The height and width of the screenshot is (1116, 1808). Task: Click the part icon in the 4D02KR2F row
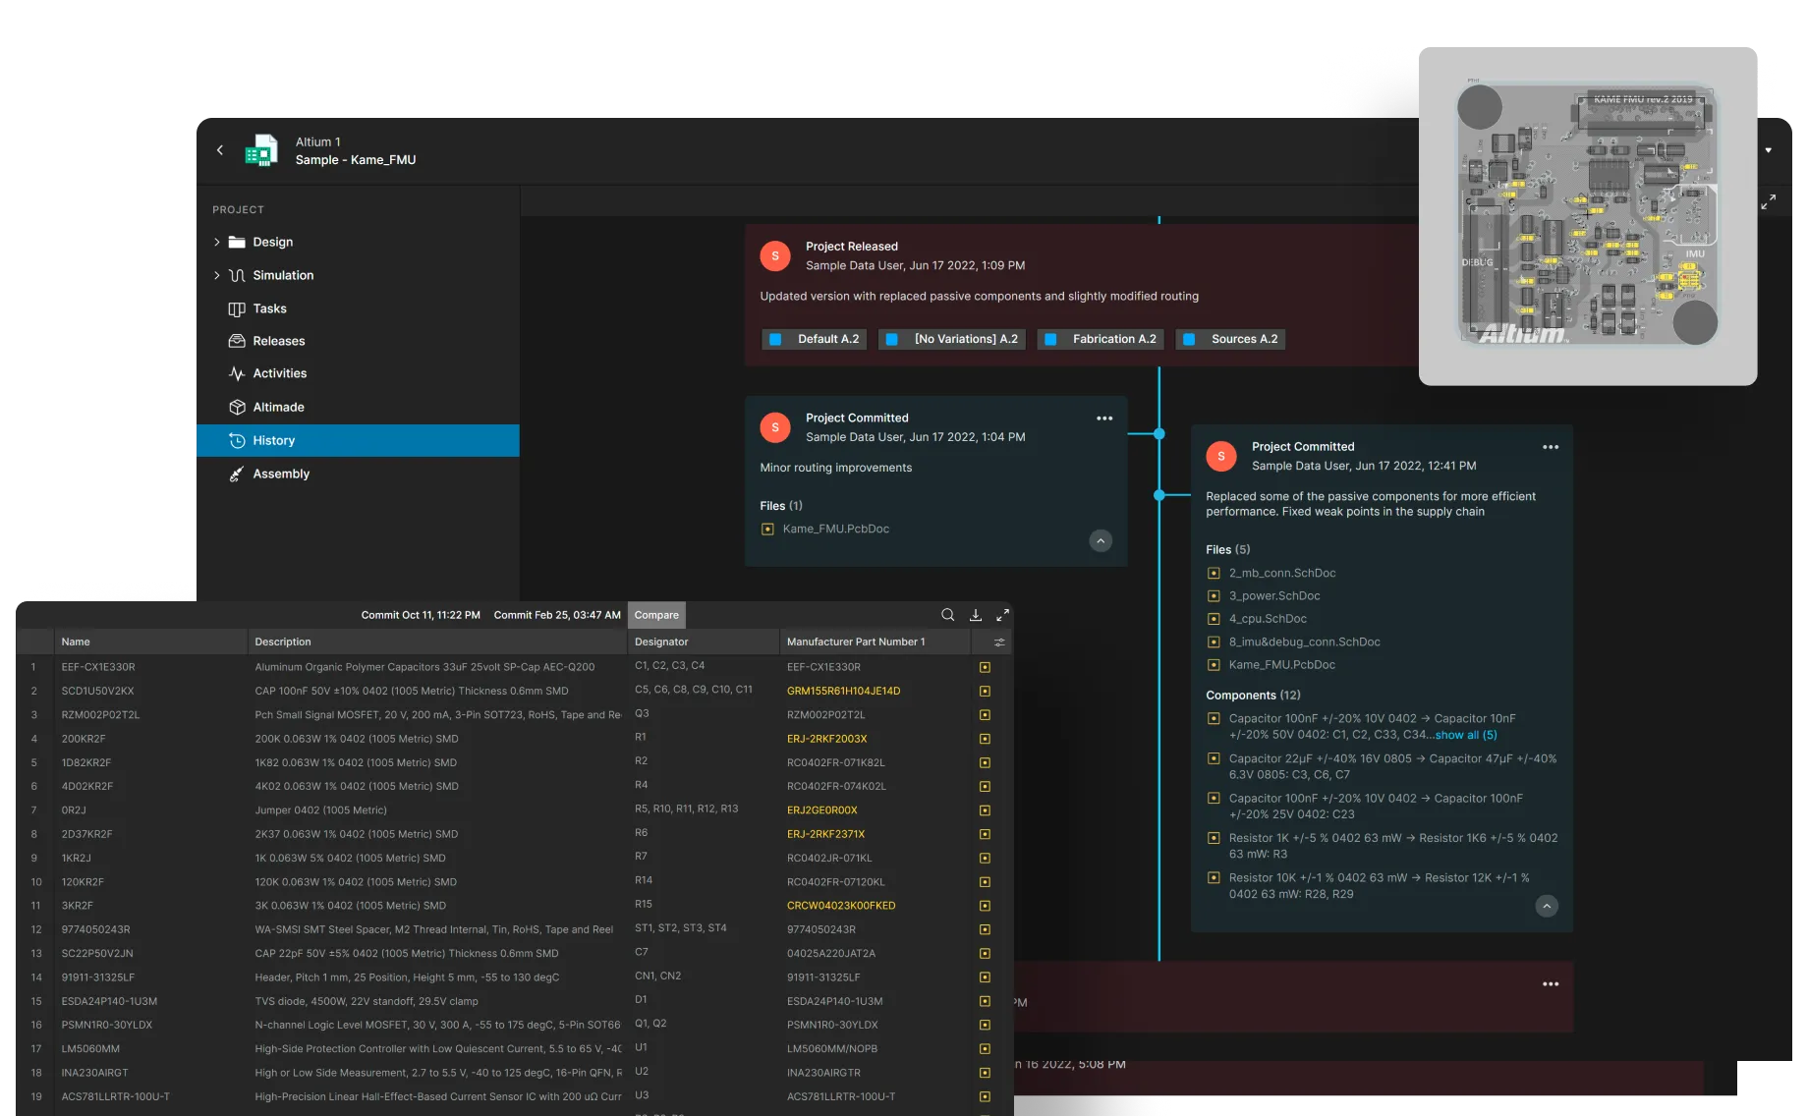(985, 787)
